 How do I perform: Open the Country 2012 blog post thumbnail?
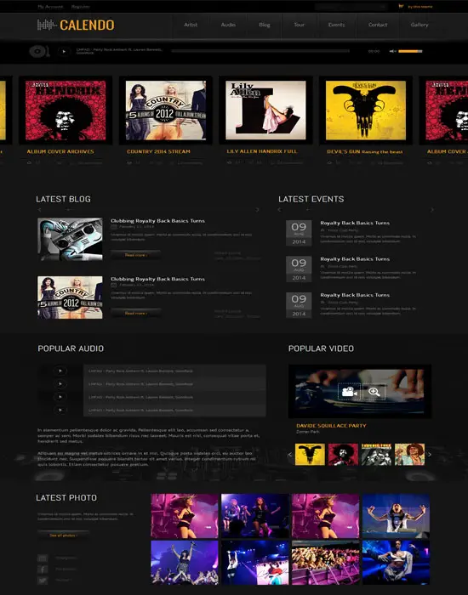coord(70,297)
